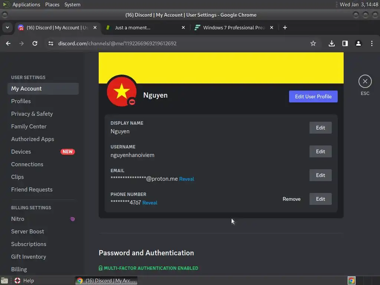
Task: Click Discord window button in taskbar
Action: pyautogui.click(x=106, y=281)
